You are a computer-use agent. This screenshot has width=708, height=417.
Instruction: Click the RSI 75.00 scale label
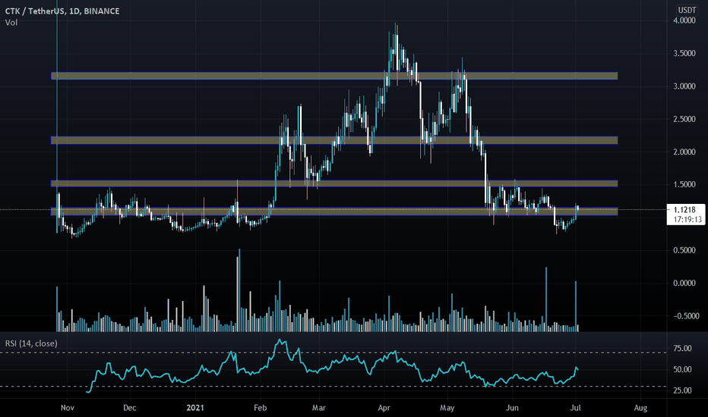click(682, 349)
